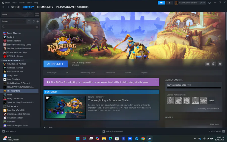Open PlasmaGames Studios account dropdown
This screenshot has width=227, height=142.
pos(190,3)
